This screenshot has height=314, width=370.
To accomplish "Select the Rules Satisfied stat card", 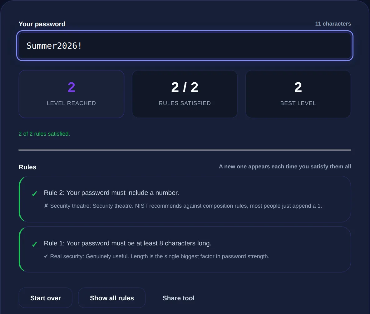I will click(x=185, y=94).
